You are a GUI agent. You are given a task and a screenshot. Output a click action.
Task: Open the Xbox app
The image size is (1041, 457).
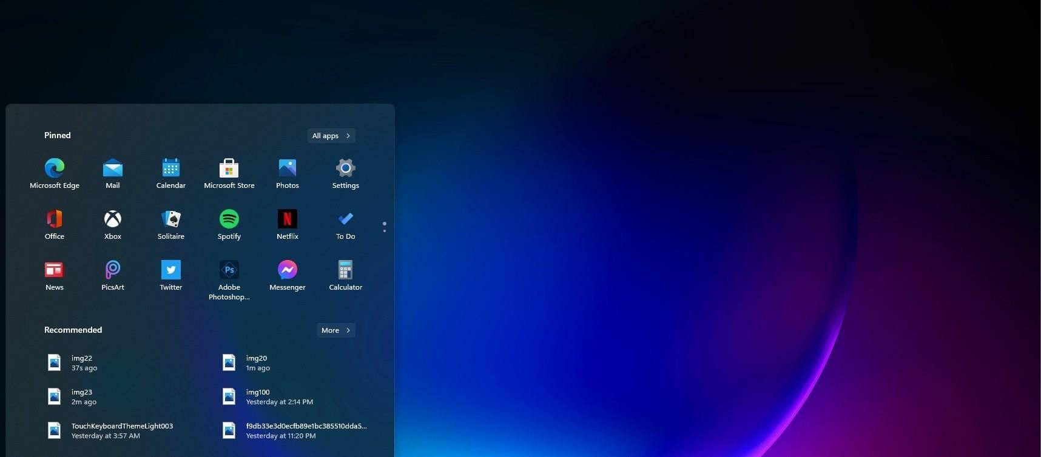[x=113, y=224]
